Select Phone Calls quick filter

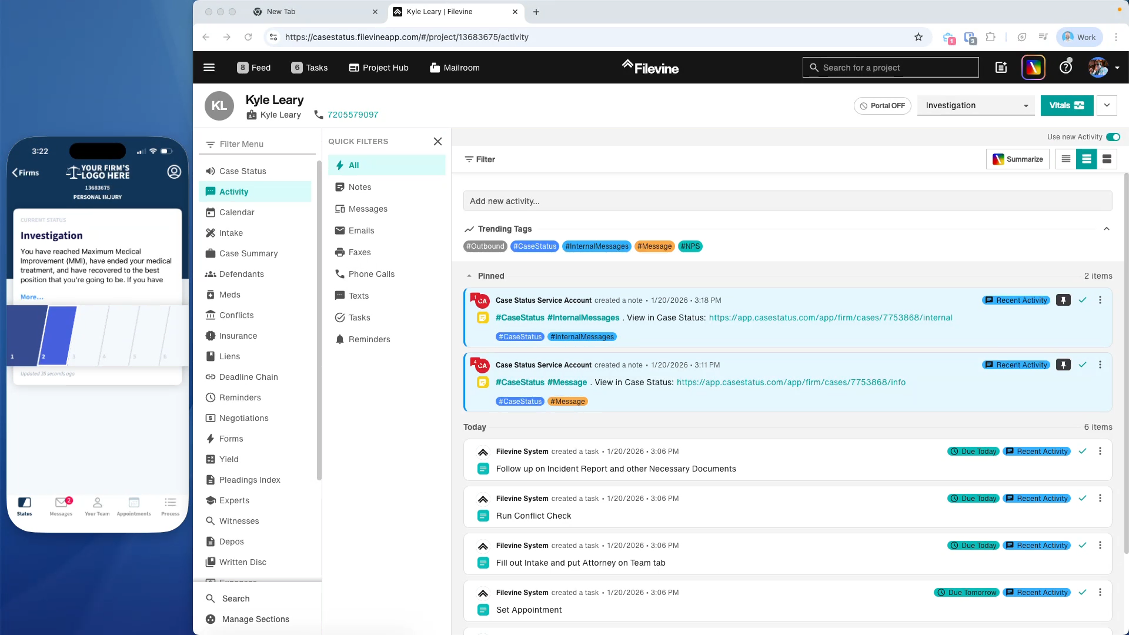pyautogui.click(x=371, y=274)
